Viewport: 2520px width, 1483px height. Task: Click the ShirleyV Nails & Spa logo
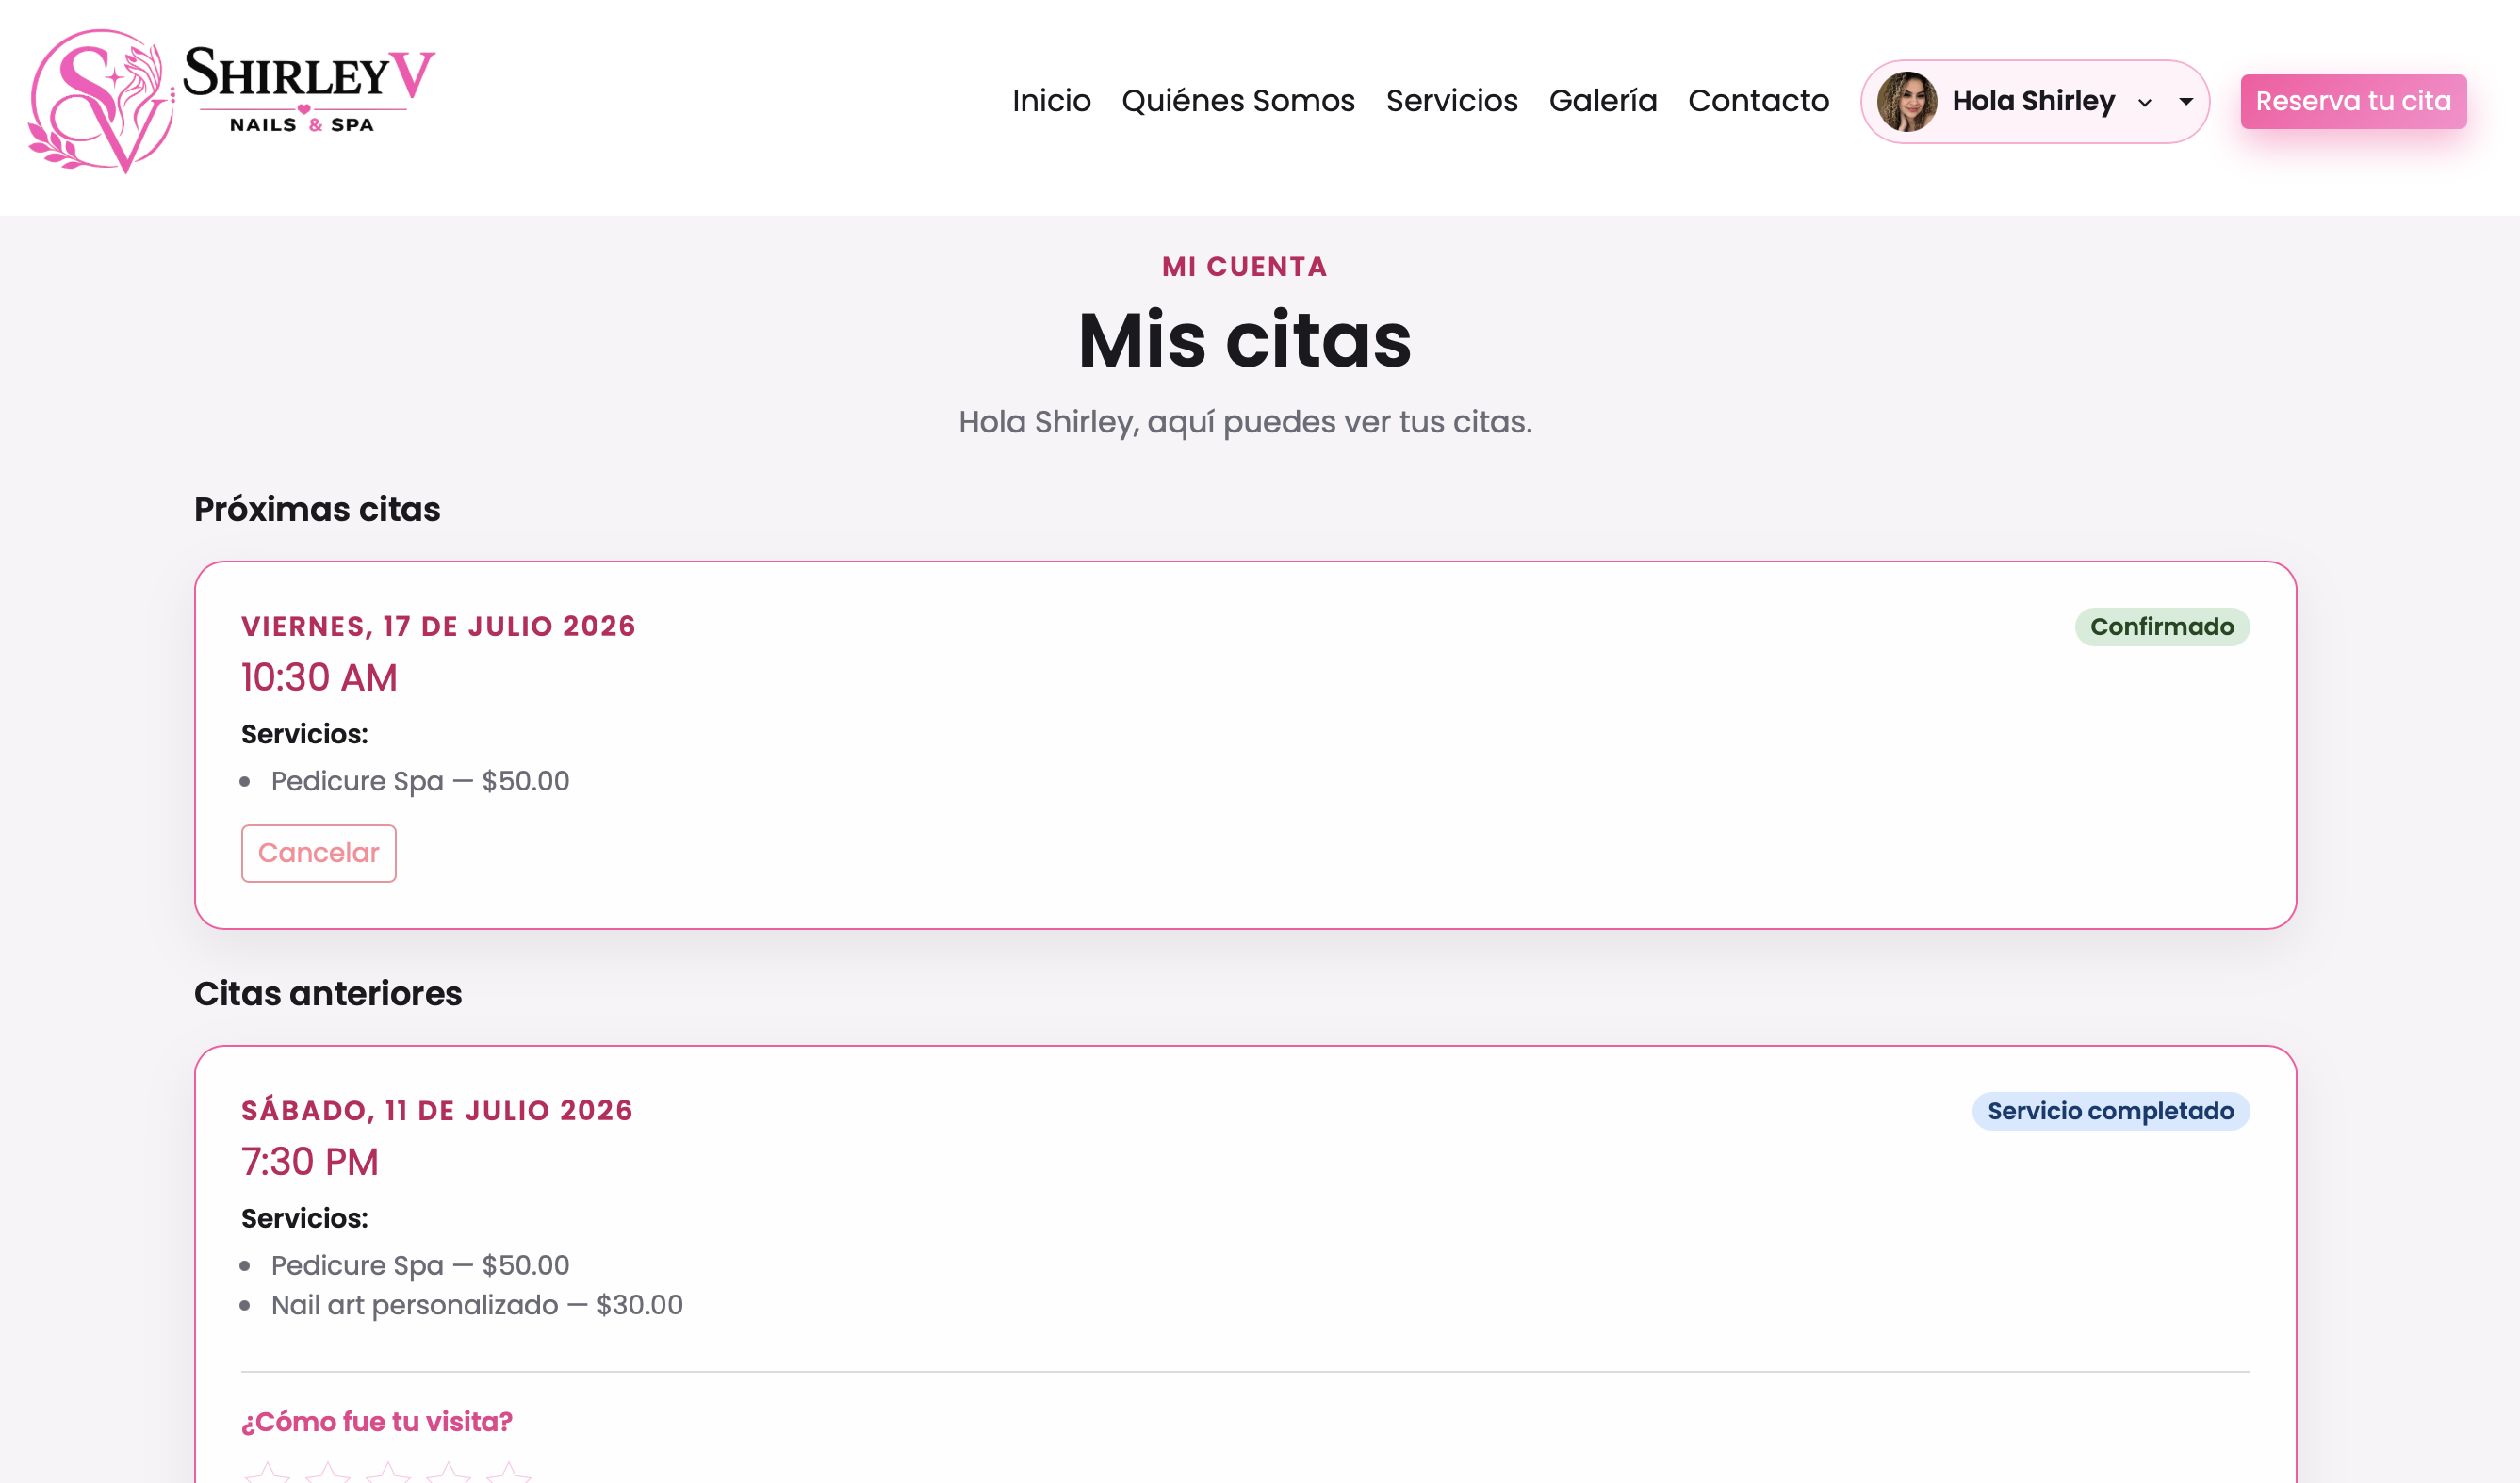[x=232, y=101]
